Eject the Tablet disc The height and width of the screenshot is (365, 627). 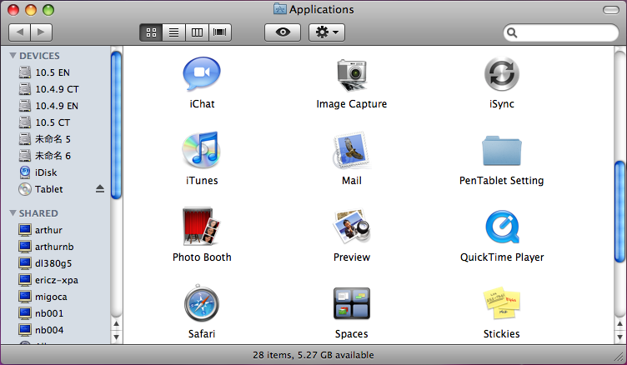pyautogui.click(x=100, y=188)
